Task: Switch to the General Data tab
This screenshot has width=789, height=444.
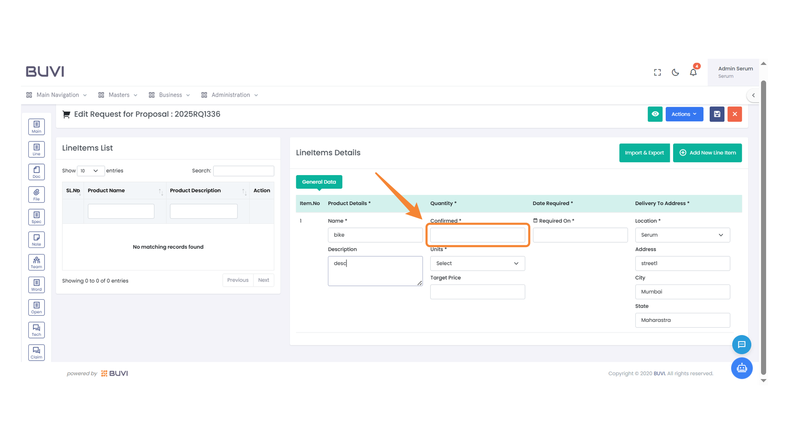Action: [319, 182]
